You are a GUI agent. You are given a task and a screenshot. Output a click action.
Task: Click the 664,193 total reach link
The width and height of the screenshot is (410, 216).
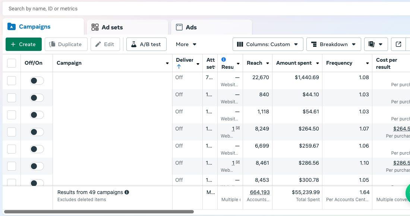259,192
